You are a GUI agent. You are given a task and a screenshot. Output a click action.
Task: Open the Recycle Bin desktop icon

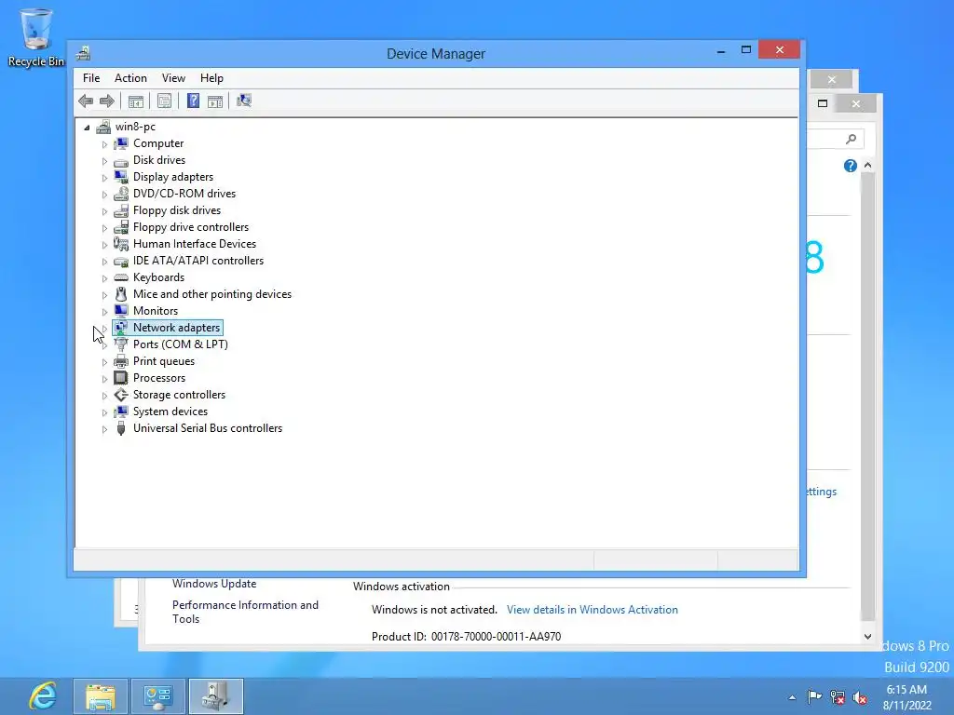tap(36, 37)
